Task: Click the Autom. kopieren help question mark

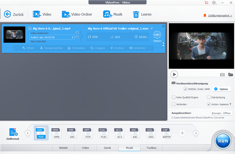Action: click(x=230, y=104)
